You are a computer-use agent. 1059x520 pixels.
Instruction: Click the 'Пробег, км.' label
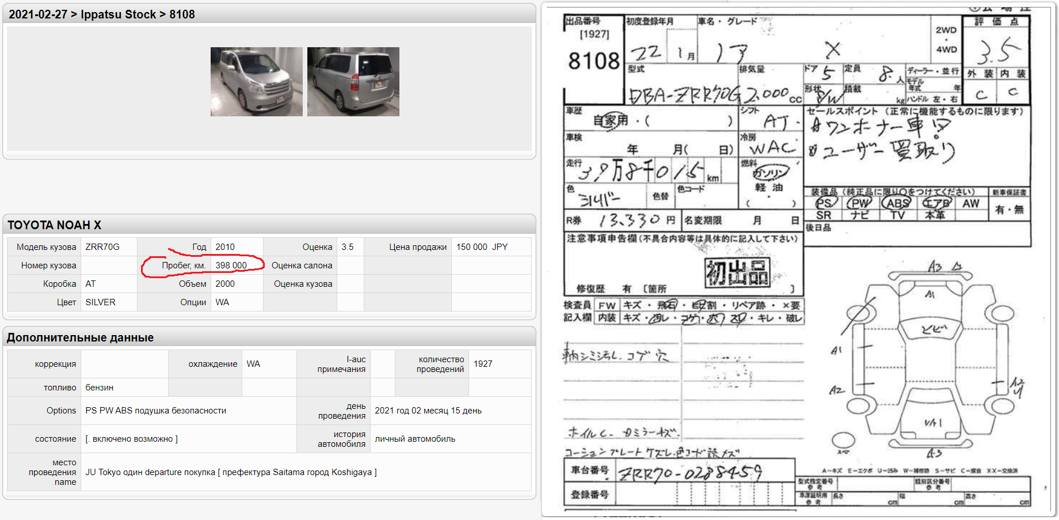(184, 265)
